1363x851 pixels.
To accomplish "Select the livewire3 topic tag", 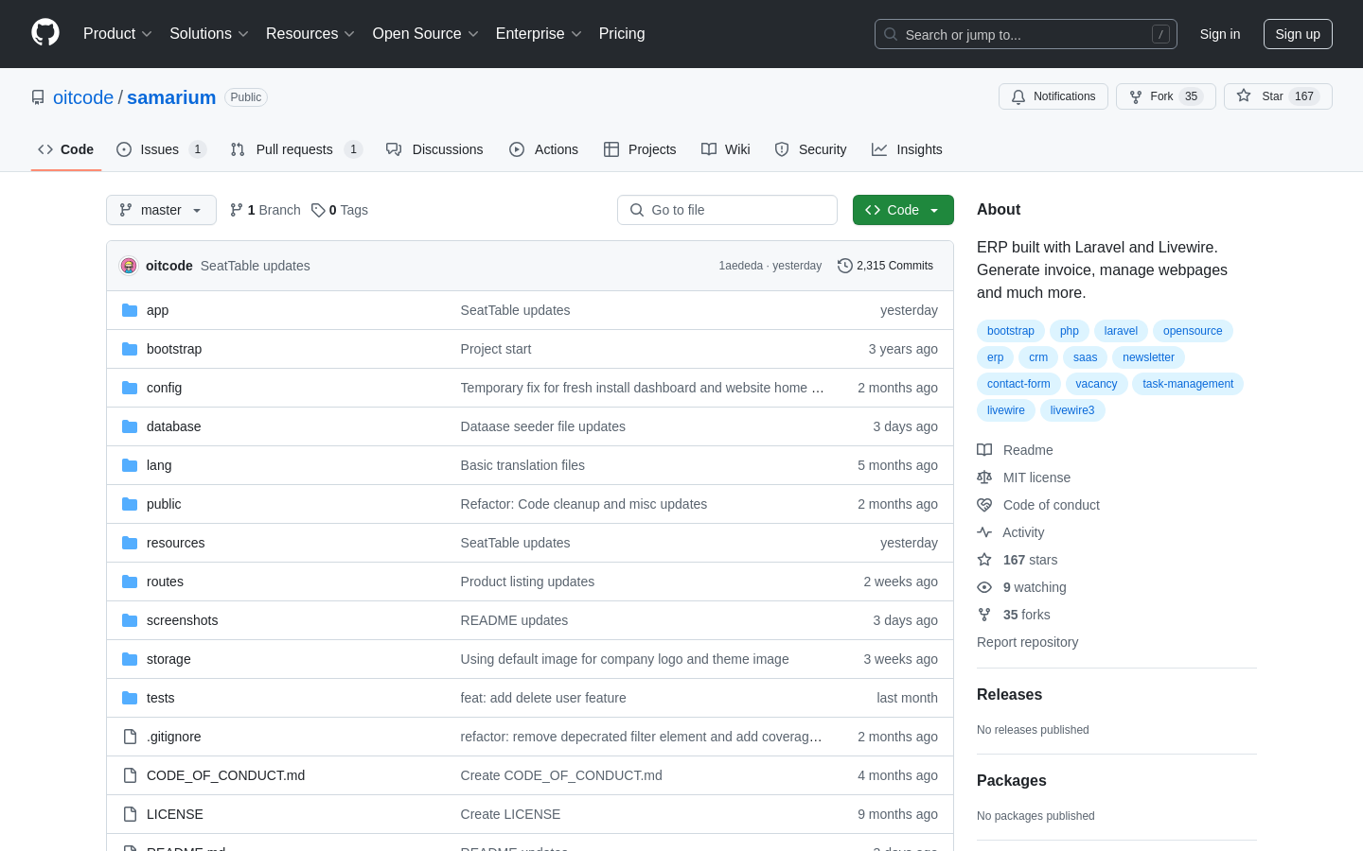I will 1072,410.
